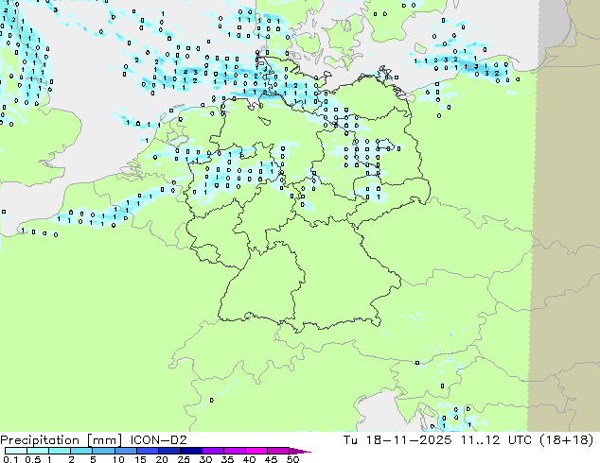The height and width of the screenshot is (463, 600).
Task: Click the "35" legend scale value
Action: 227,459
